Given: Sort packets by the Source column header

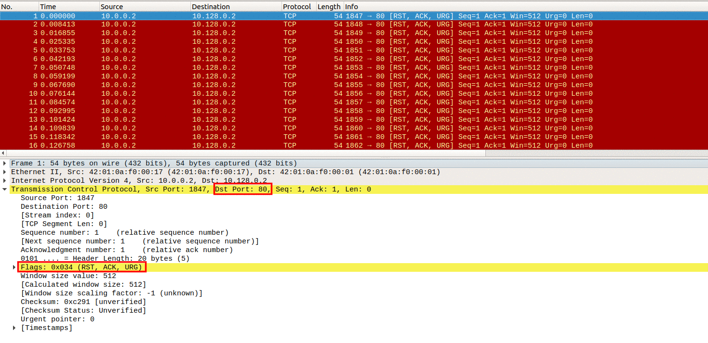Looking at the screenshot, I should [145, 7].
